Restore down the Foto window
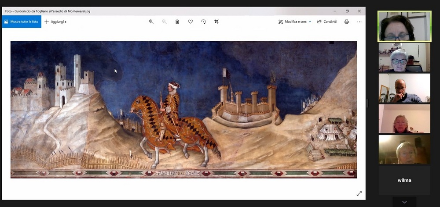The image size is (440, 207). [347, 11]
